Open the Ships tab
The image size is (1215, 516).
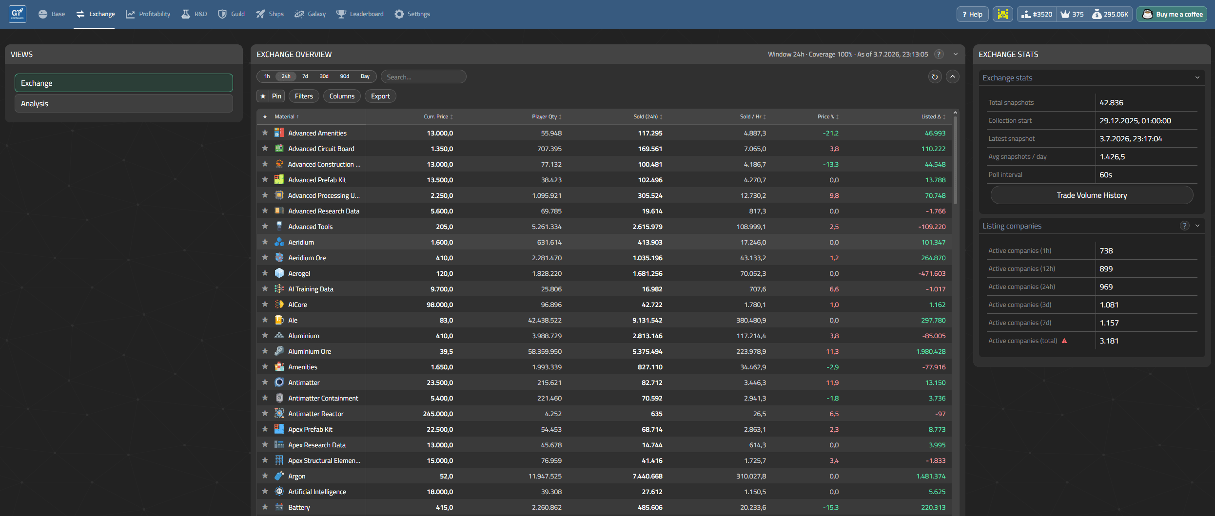pyautogui.click(x=270, y=14)
